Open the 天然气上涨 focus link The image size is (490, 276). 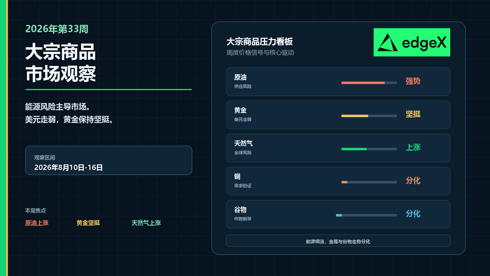[x=146, y=223]
